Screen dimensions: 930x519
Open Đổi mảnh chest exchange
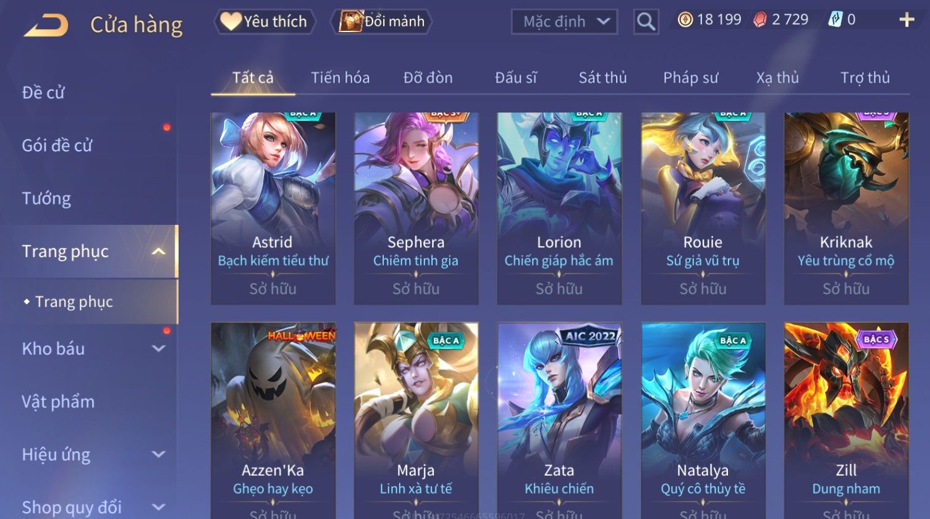[381, 22]
